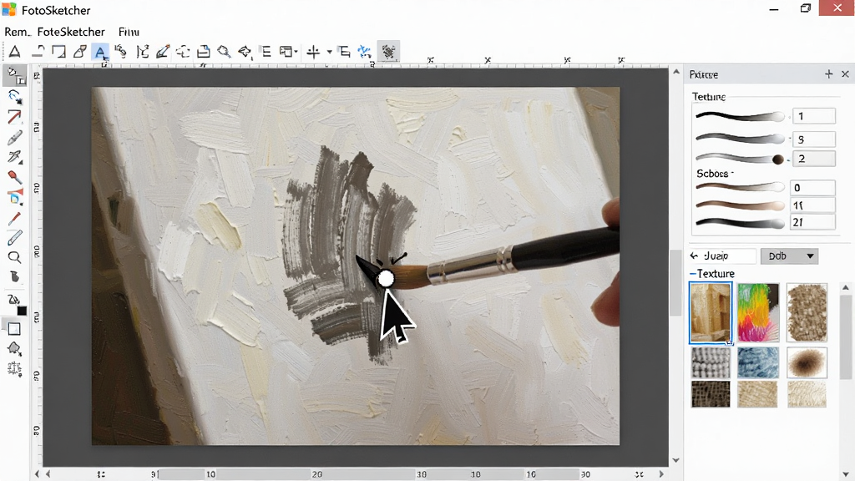Select the red funnel with blue square tool in the left sidebar
Screen dimensions: 855x481
point(15,197)
